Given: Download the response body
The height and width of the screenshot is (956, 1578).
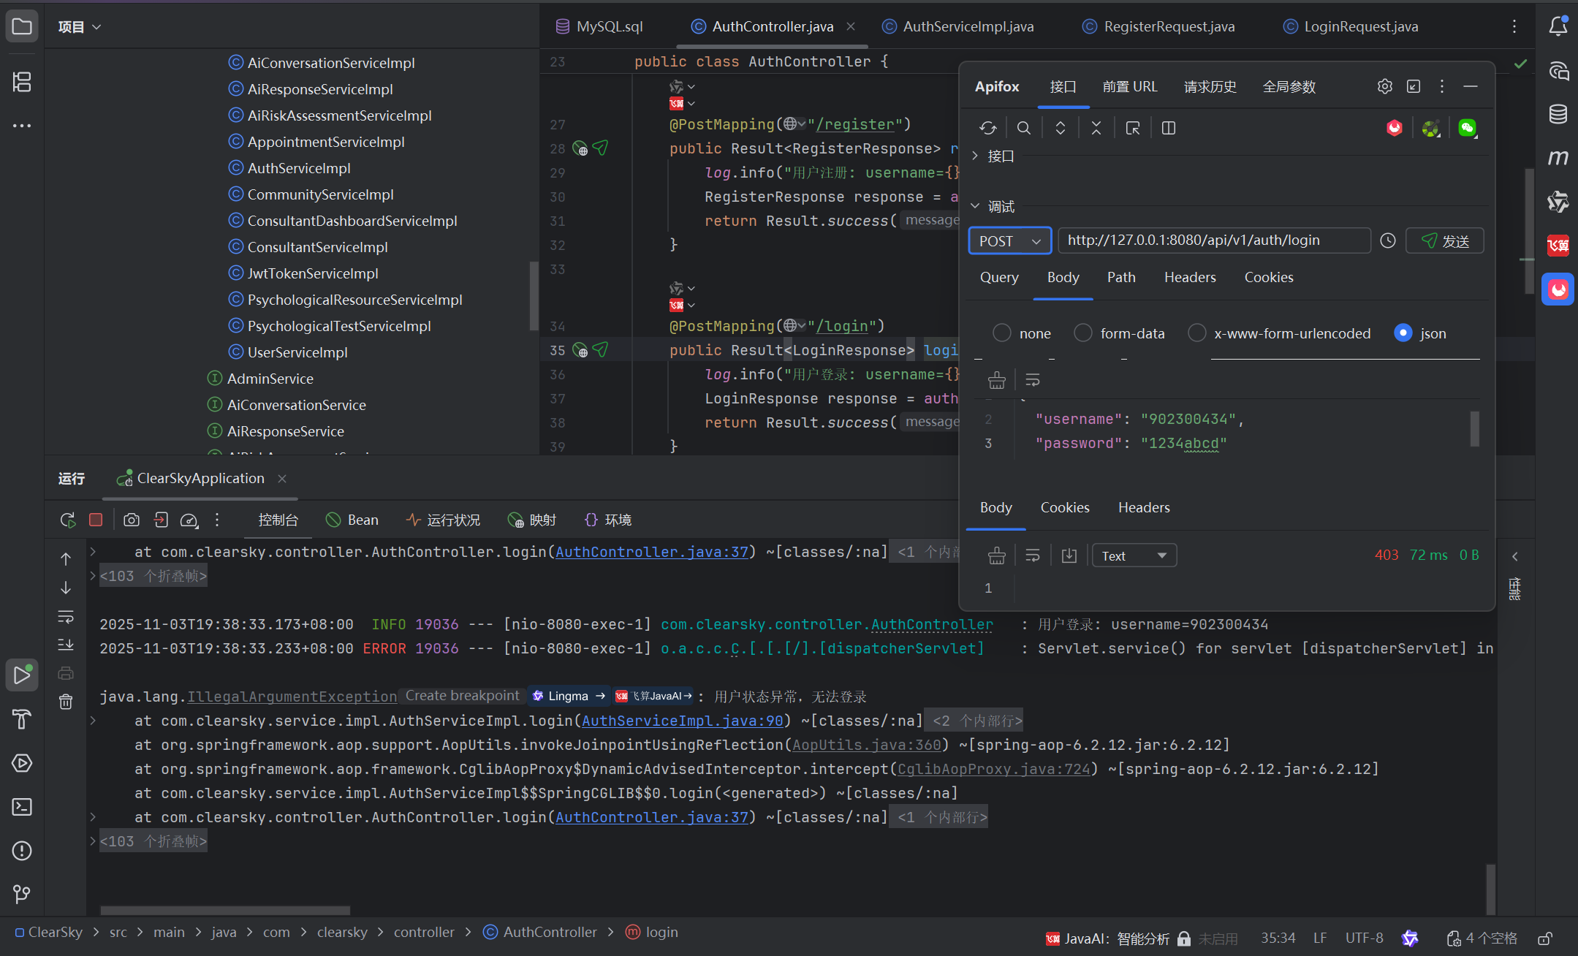Looking at the screenshot, I should [1069, 555].
